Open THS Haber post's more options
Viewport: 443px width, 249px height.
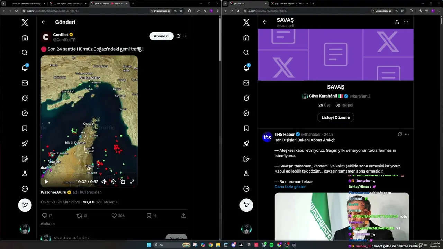[407, 134]
